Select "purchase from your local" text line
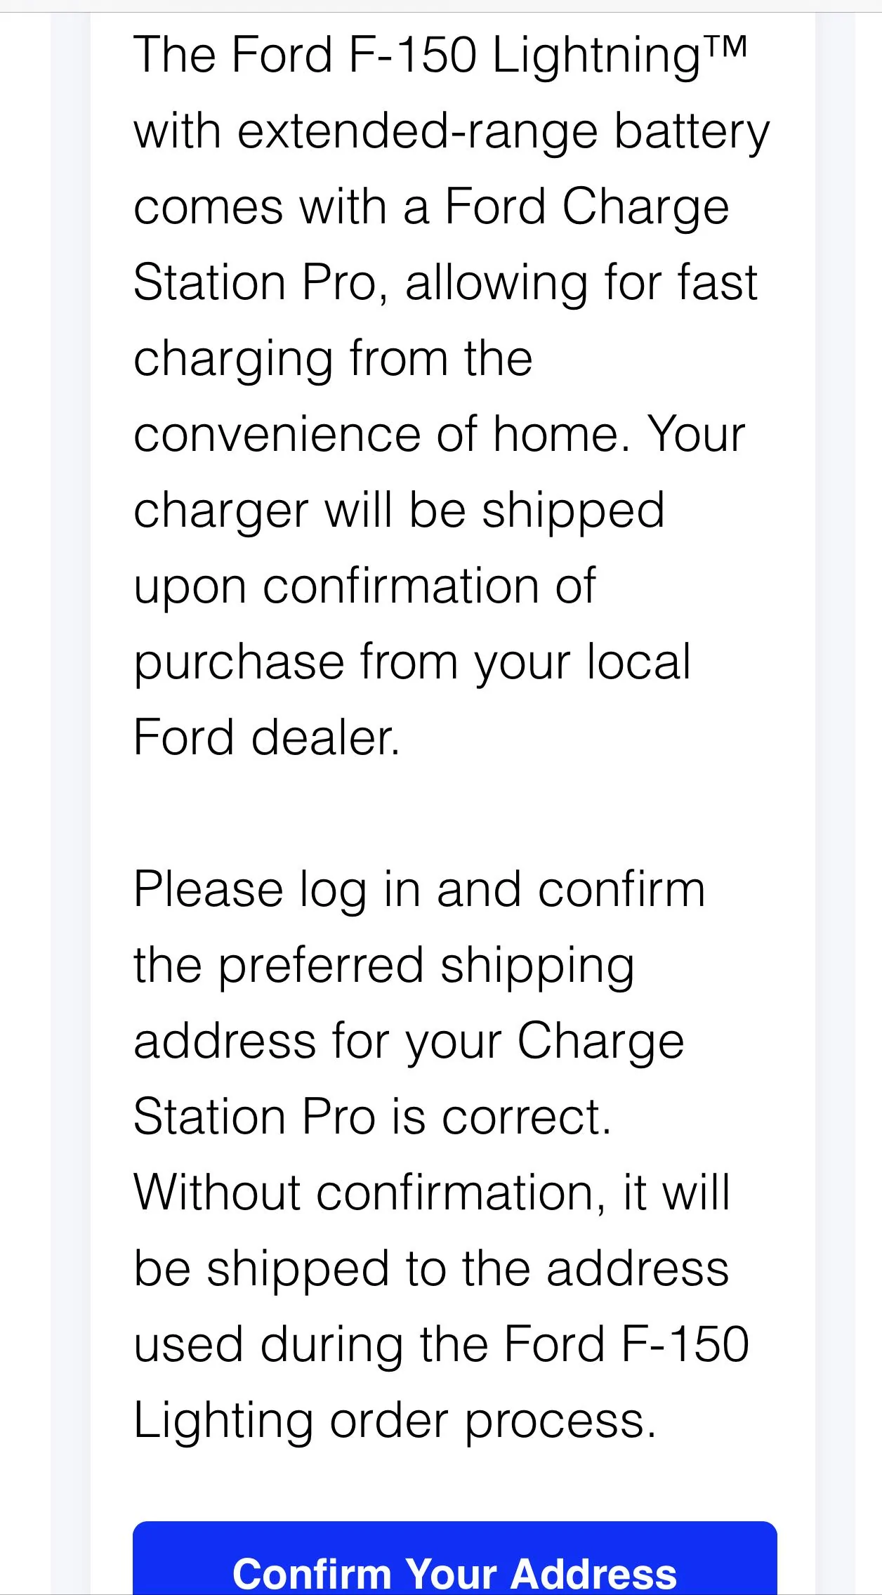The image size is (882, 1595). pos(412,663)
